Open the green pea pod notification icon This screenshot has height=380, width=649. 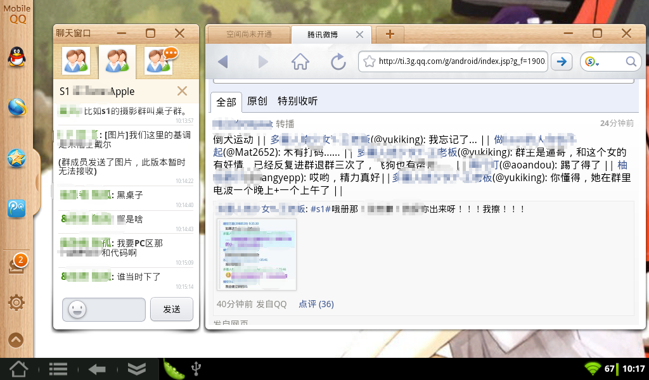pos(174,369)
